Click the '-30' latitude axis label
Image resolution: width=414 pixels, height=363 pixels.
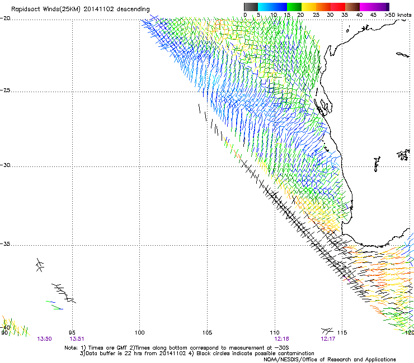pyautogui.click(x=5, y=165)
